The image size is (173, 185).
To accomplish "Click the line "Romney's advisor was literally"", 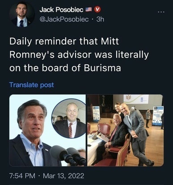I will point(79,55).
